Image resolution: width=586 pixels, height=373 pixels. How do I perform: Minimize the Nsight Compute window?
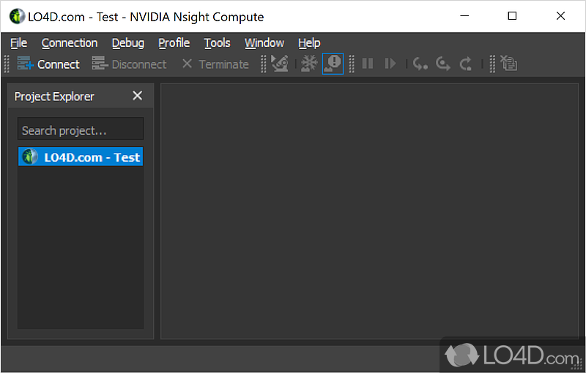point(464,15)
